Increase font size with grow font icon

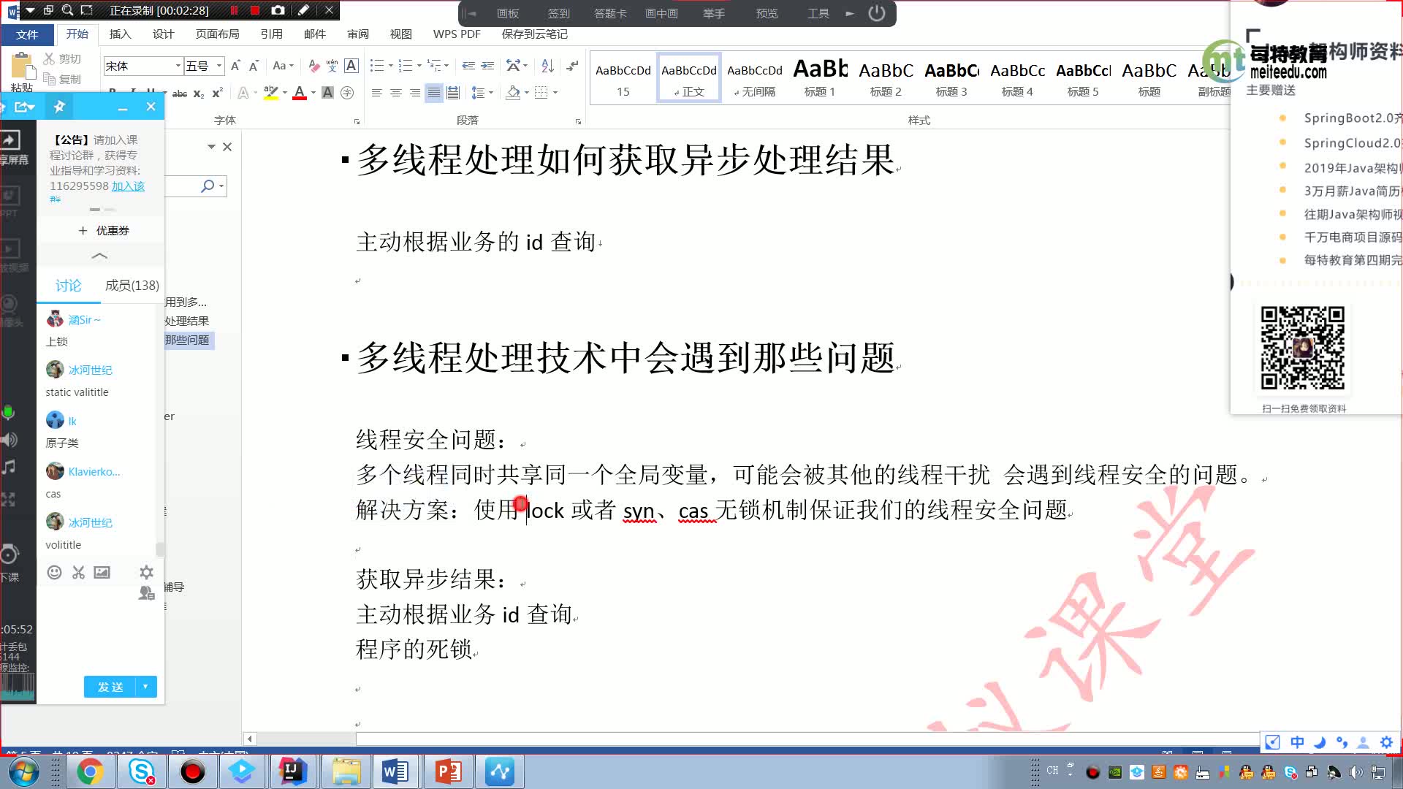click(235, 66)
